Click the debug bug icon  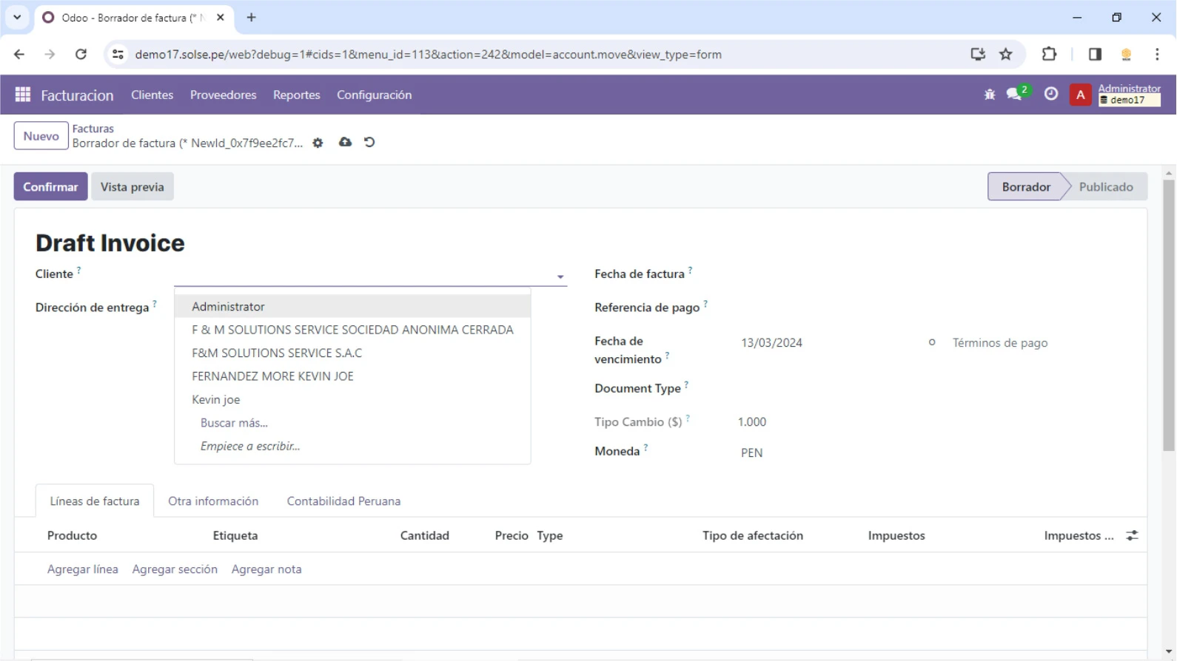click(x=990, y=95)
